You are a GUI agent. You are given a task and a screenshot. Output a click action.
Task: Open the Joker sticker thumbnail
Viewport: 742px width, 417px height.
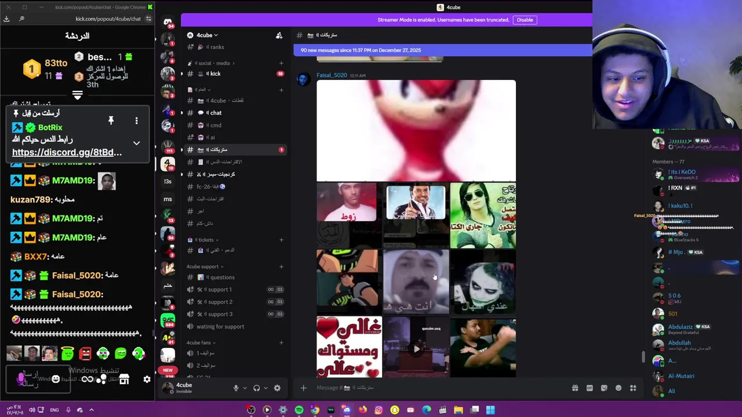tap(483, 281)
